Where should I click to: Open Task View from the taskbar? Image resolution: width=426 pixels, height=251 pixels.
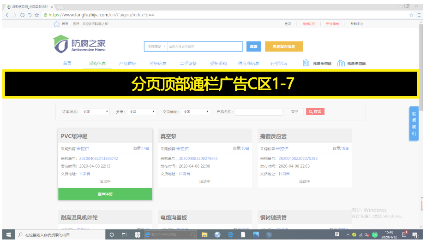(124, 234)
